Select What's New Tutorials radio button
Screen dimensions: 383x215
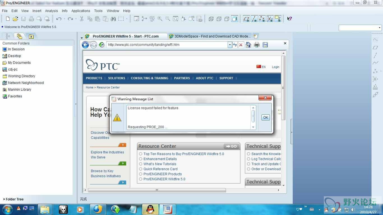(141, 164)
